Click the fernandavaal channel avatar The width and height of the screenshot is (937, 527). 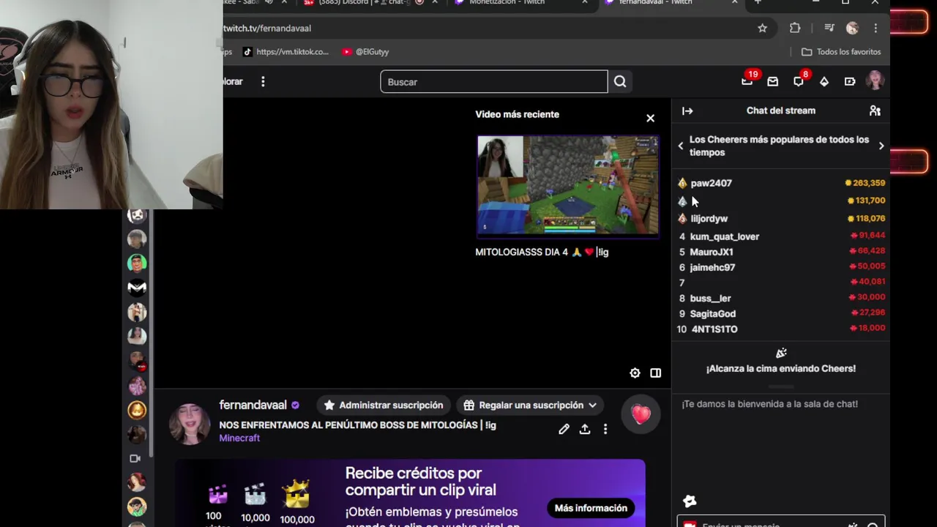point(190,423)
